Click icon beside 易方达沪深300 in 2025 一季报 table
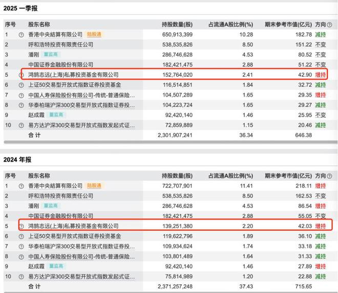 pyautogui.click(x=21, y=125)
